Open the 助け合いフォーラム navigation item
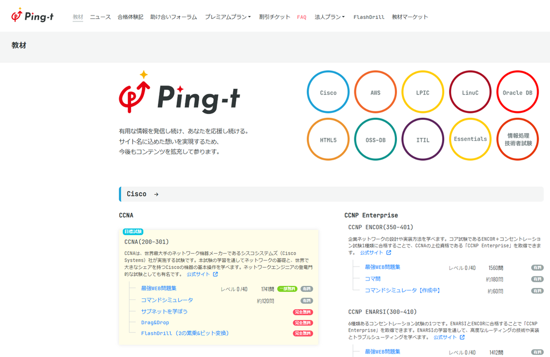This screenshot has height=357, width=550. pos(173,17)
